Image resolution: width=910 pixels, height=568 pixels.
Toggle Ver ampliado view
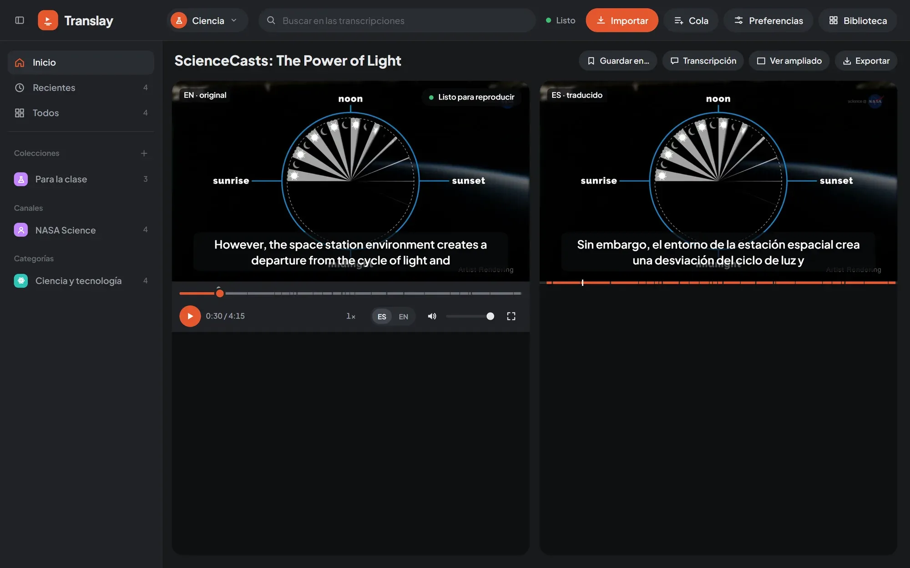tap(789, 61)
